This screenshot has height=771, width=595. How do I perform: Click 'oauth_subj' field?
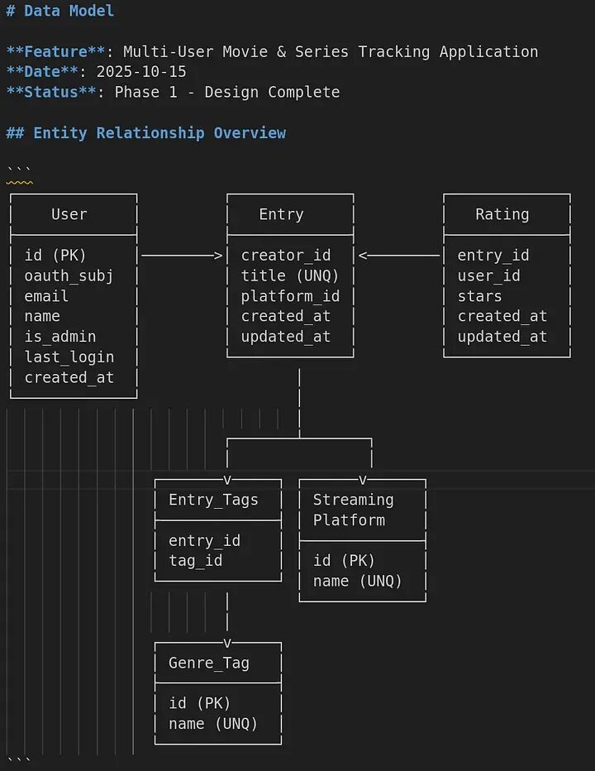pyautogui.click(x=69, y=275)
